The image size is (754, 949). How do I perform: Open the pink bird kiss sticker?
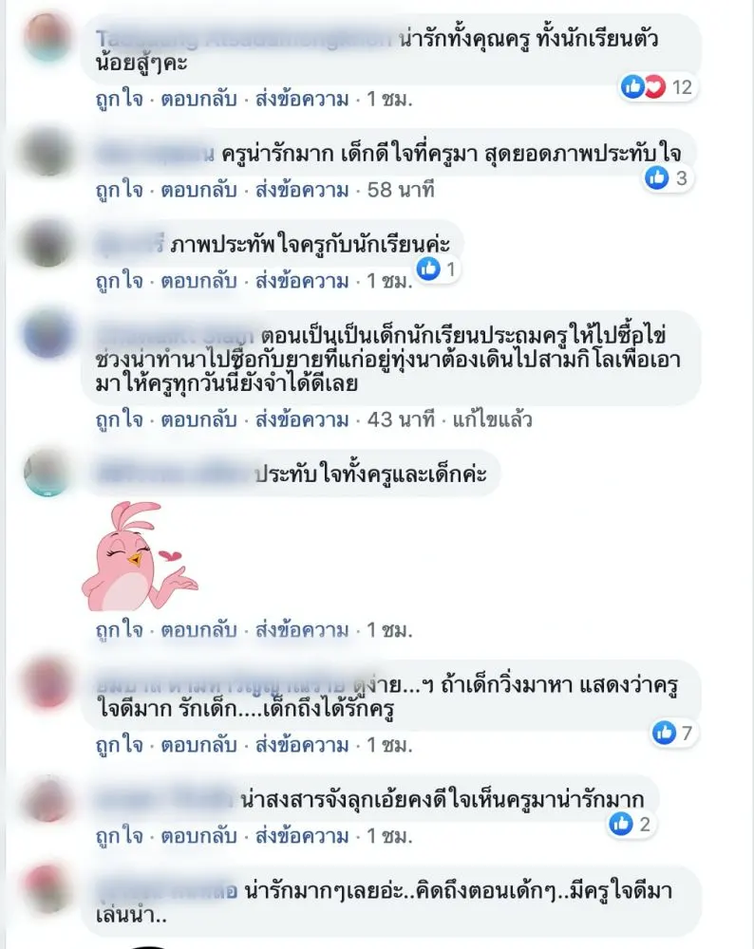pos(140,555)
